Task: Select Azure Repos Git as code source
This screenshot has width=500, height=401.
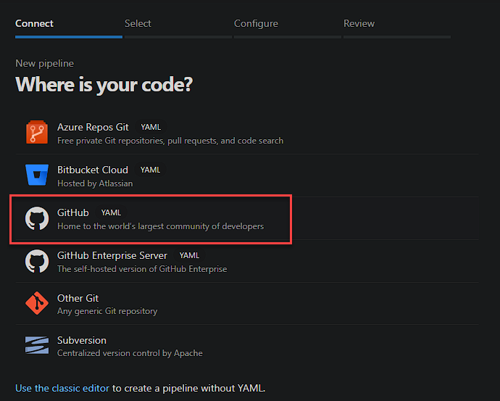Action: [93, 127]
